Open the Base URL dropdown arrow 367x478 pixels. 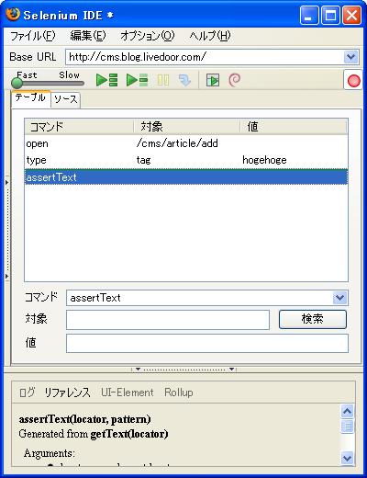coord(350,57)
